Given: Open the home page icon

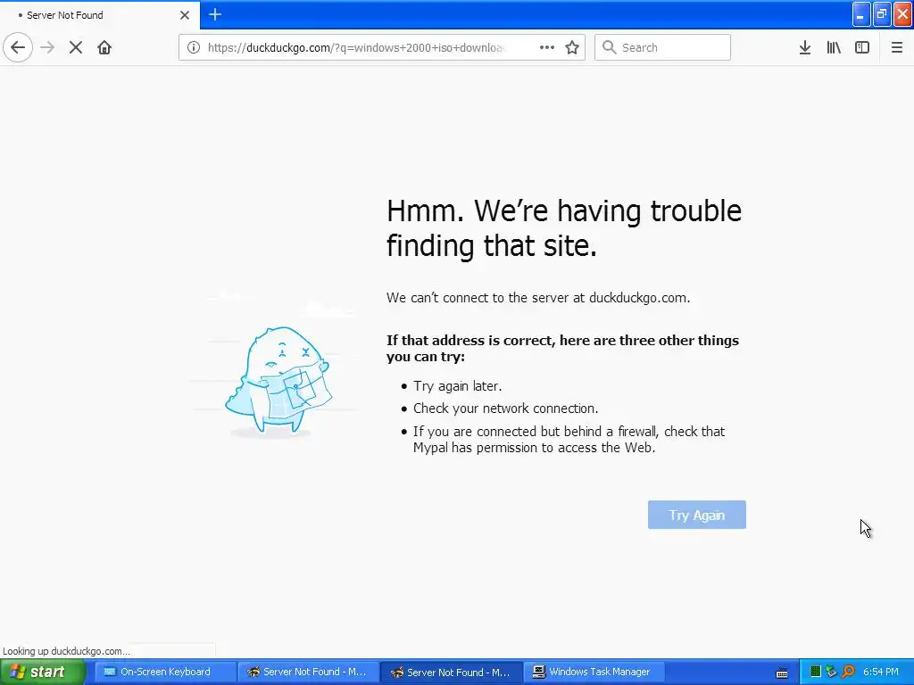Looking at the screenshot, I should click(104, 47).
